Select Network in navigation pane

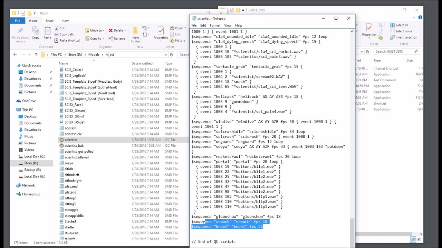pos(28,185)
